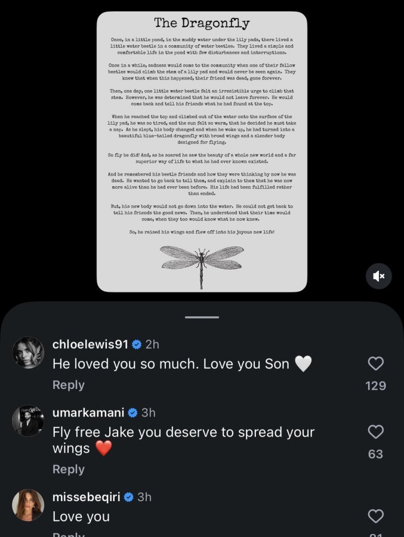Like chloelewis91's comment with the heart
The height and width of the screenshot is (537, 404).
point(375,363)
